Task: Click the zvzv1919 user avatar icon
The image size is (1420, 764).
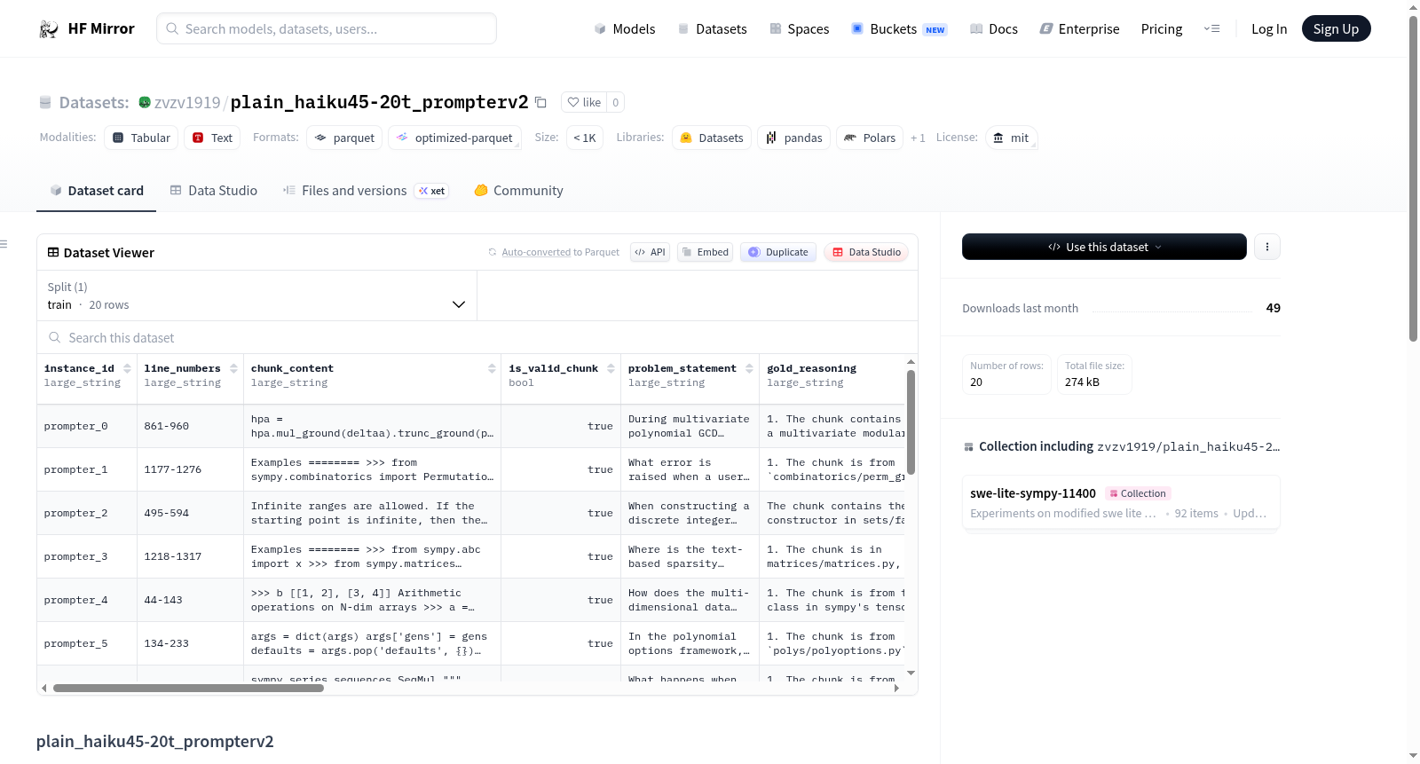Action: 145,102
